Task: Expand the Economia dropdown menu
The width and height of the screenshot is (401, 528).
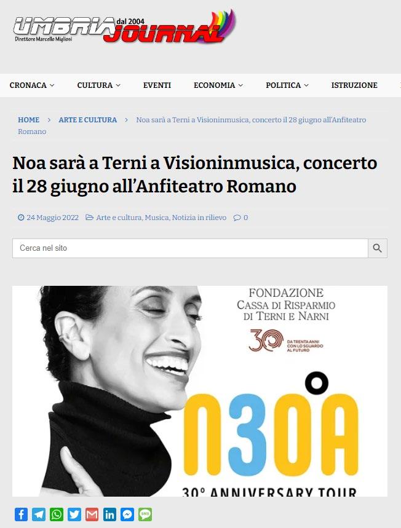Action: click(218, 85)
